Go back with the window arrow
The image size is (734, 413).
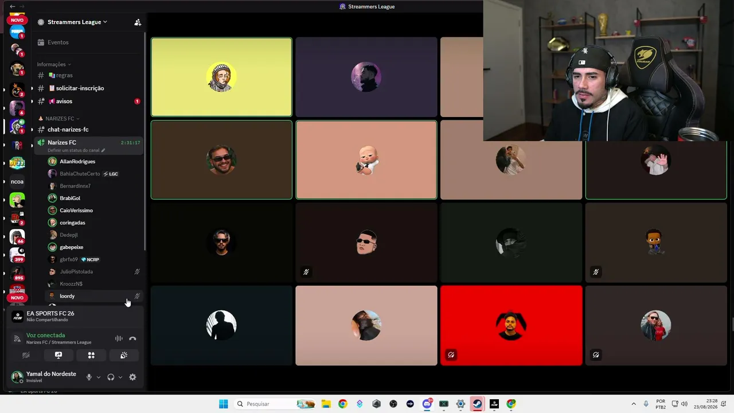tap(13, 6)
